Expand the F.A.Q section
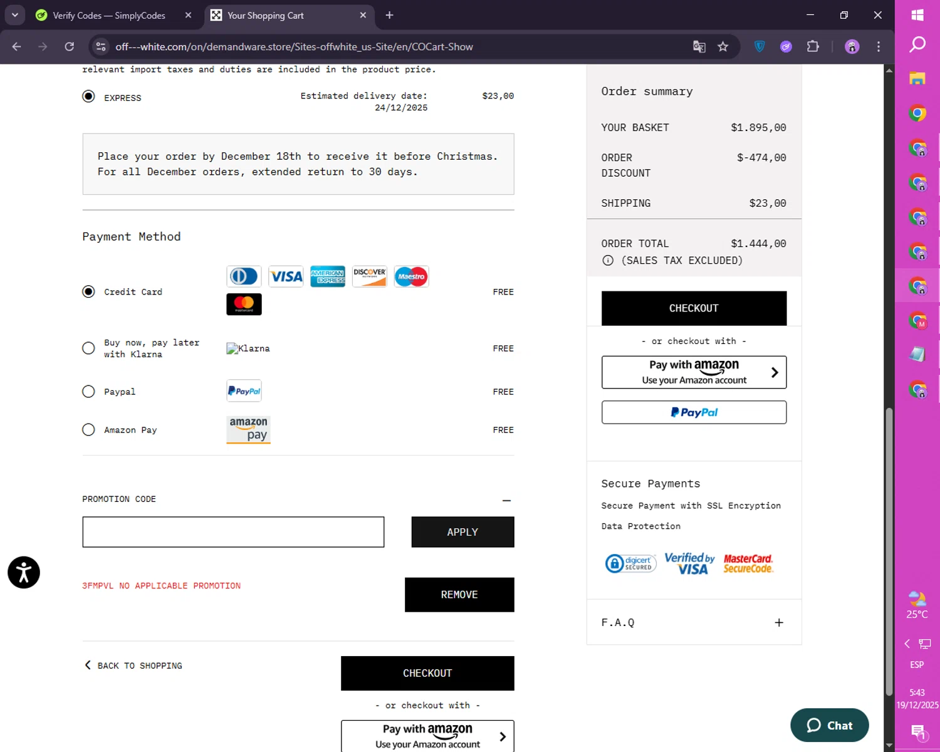Screen dimensions: 940x752 pos(779,622)
